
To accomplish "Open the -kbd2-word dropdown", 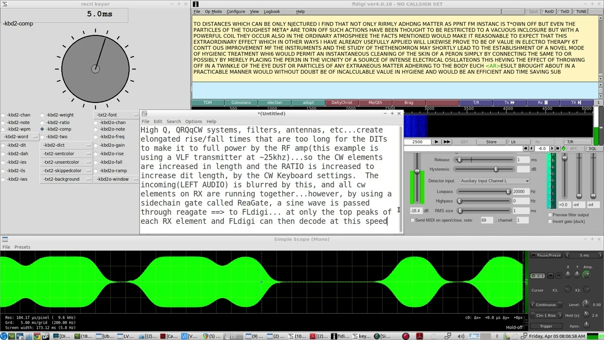I will [19, 136].
